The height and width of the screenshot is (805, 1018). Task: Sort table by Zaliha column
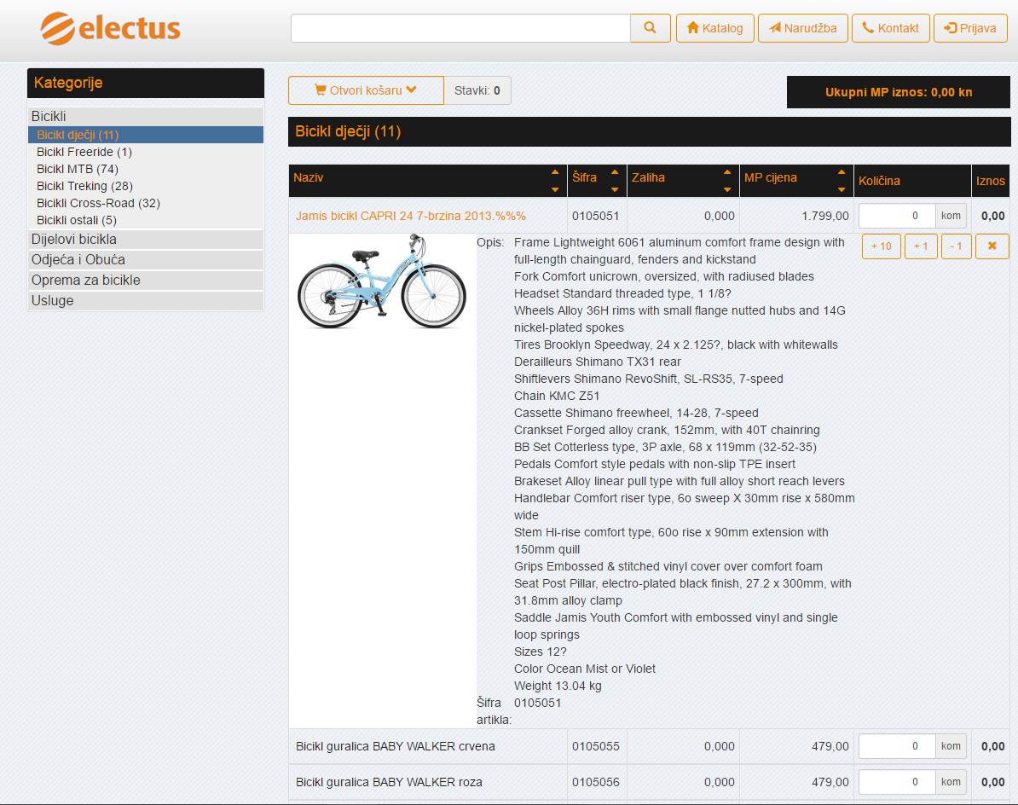[683, 181]
